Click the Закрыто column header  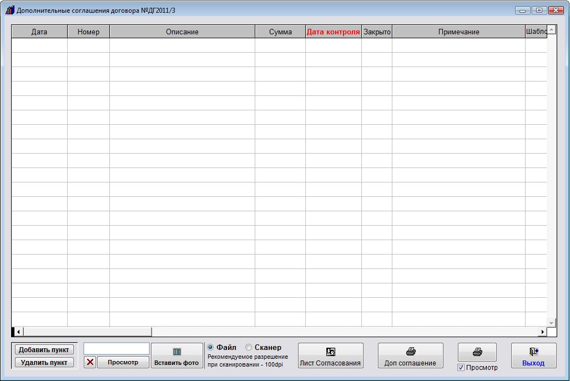[x=377, y=32]
